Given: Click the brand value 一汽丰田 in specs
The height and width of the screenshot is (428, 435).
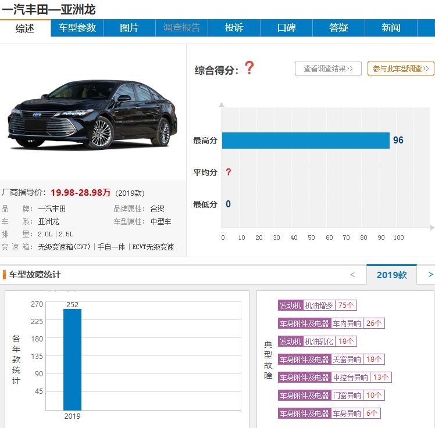Looking at the screenshot, I should 52,208.
